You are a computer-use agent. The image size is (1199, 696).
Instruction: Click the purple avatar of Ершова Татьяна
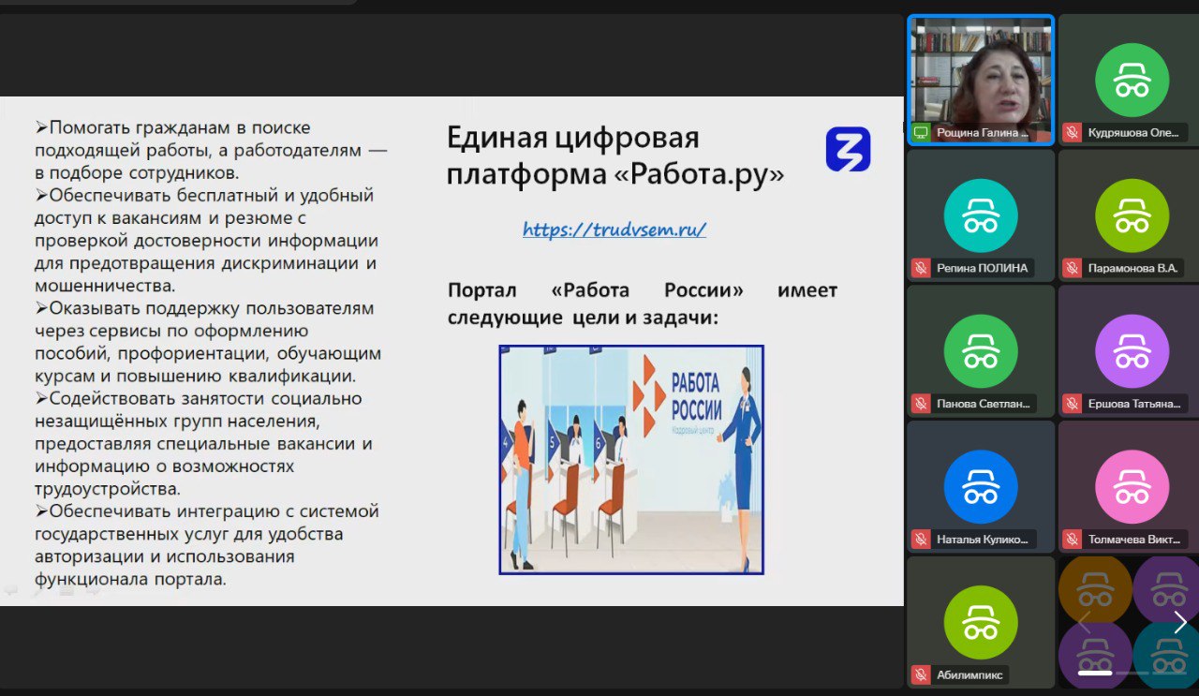click(x=1132, y=351)
